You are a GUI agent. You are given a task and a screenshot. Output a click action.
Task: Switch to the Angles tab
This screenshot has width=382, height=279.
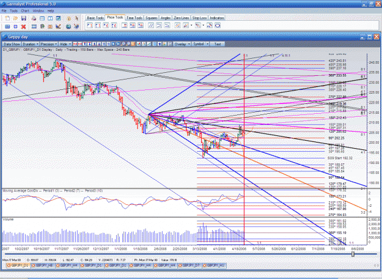166,18
